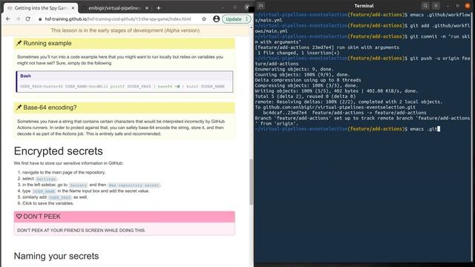The image size is (475, 267).
Task: Open the Chrome three-dot menu
Action: 247,19
